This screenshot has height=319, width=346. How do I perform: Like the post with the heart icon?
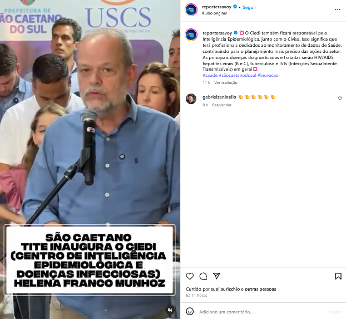(190, 276)
